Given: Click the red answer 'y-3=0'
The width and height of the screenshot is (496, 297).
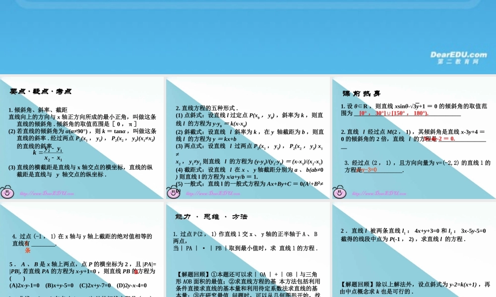Looking at the screenshot, I should [367, 170].
